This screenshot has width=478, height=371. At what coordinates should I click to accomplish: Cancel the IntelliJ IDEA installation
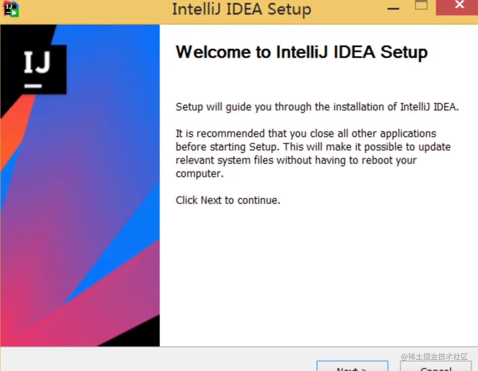436,368
